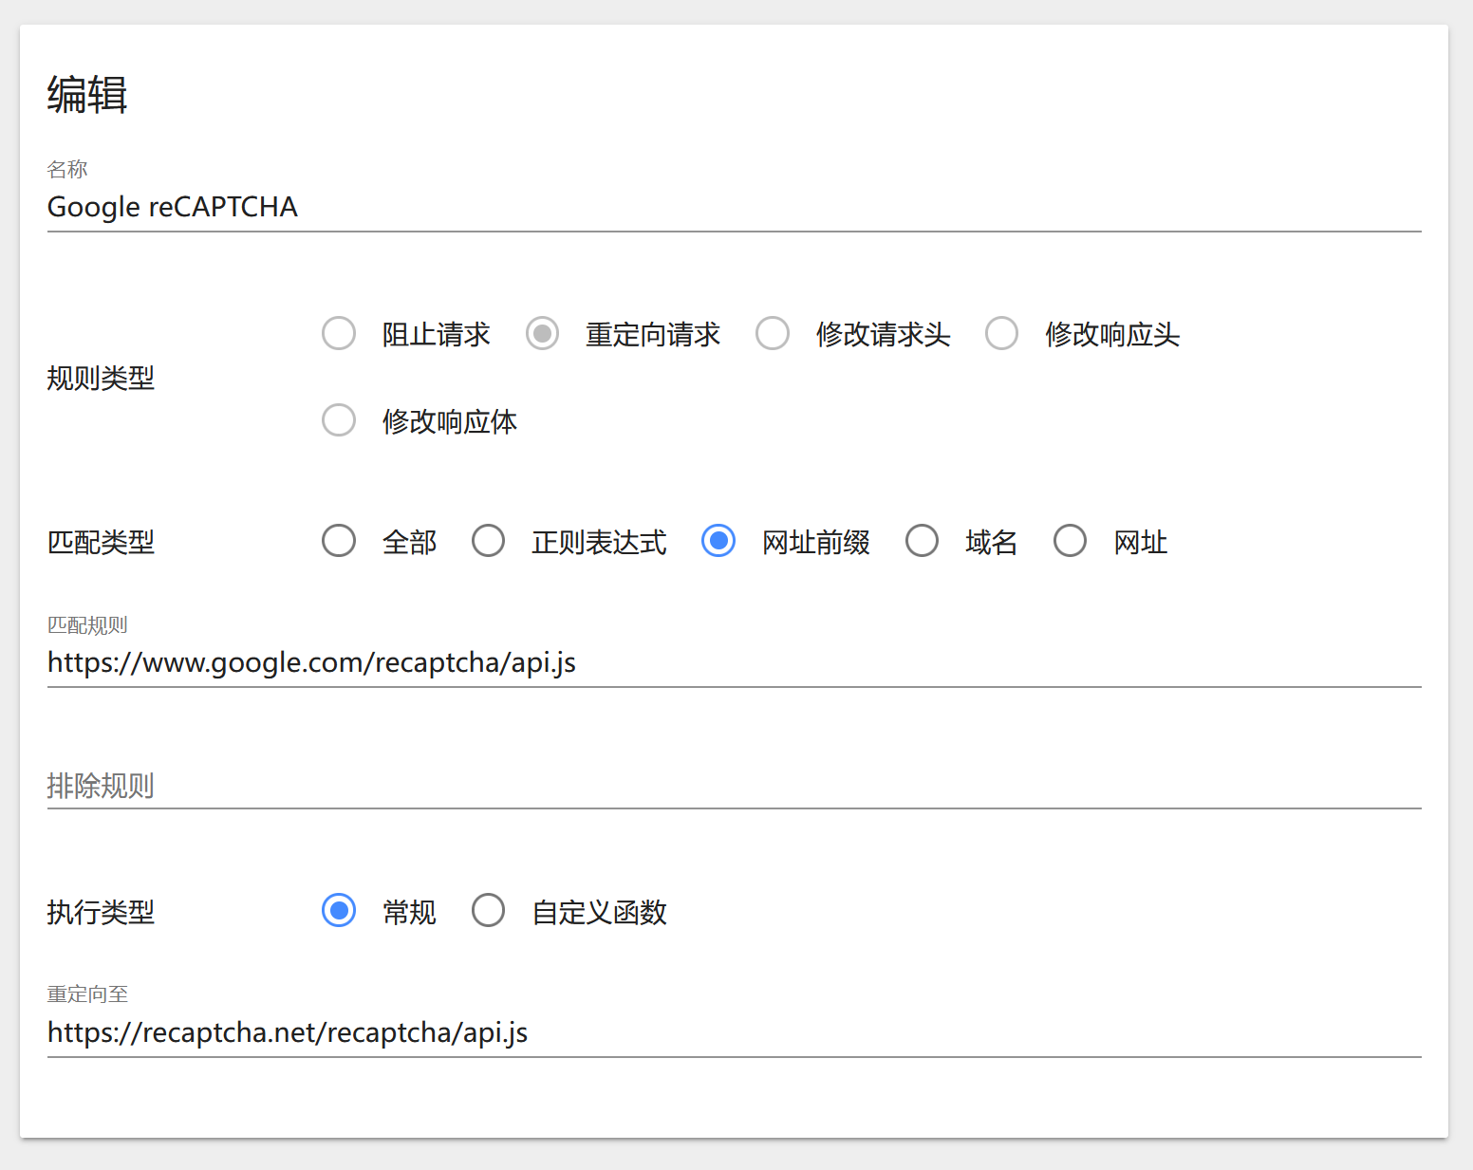This screenshot has width=1473, height=1170.
Task: Select the 修改响应体 radio option
Action: tap(339, 420)
